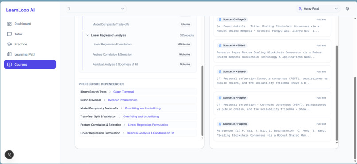357x164 pixels.
Task: Open Residual Analysis & Goodness of Fit link
Action: coord(150,133)
